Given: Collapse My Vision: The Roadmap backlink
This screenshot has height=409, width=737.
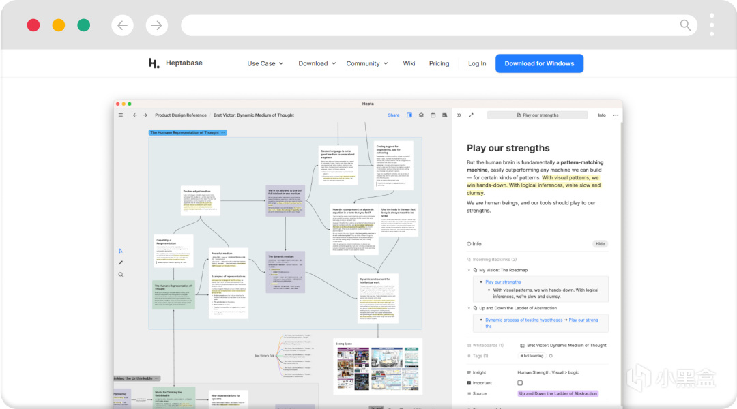Looking at the screenshot, I should tap(469, 270).
